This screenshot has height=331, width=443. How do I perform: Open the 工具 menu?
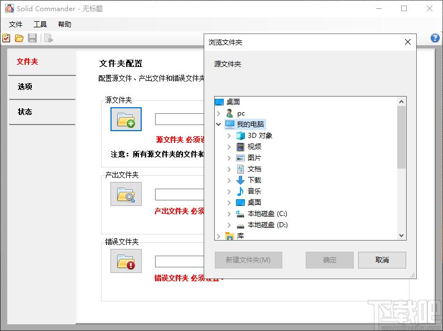point(40,25)
